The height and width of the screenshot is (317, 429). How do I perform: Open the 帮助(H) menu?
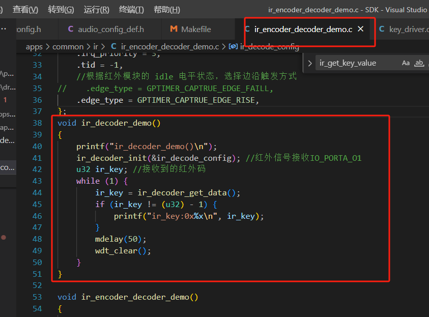(x=166, y=10)
